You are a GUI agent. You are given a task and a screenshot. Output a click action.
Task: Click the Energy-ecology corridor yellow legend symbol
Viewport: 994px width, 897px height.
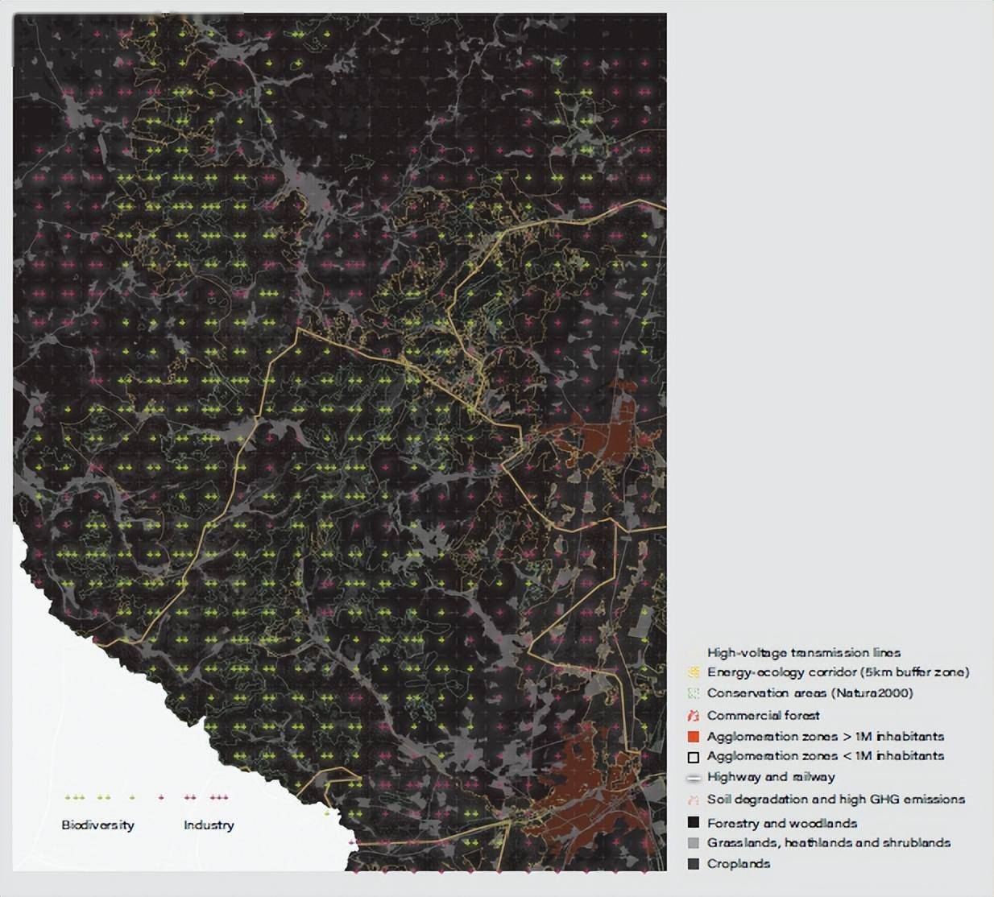694,672
